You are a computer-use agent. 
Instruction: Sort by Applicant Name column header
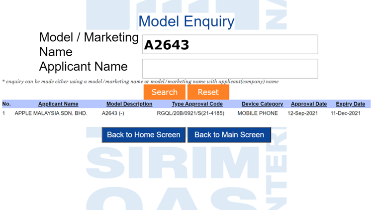(x=58, y=104)
